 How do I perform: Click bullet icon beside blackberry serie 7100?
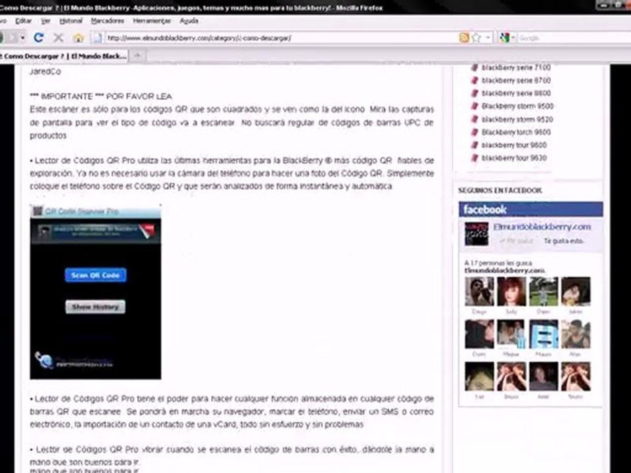pos(475,68)
